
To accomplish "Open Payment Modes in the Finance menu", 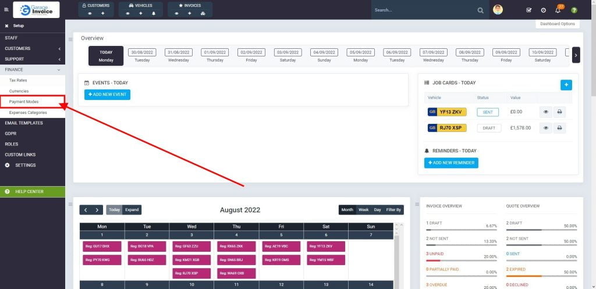I will 24,102.
